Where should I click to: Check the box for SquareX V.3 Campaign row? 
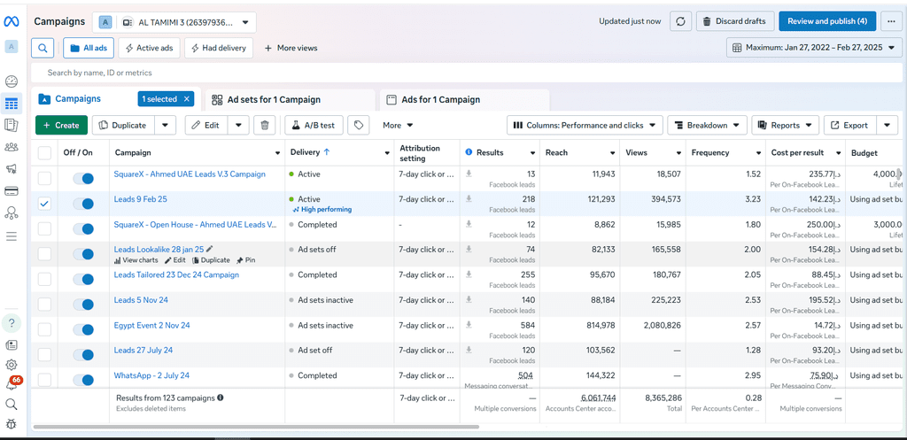[44, 179]
